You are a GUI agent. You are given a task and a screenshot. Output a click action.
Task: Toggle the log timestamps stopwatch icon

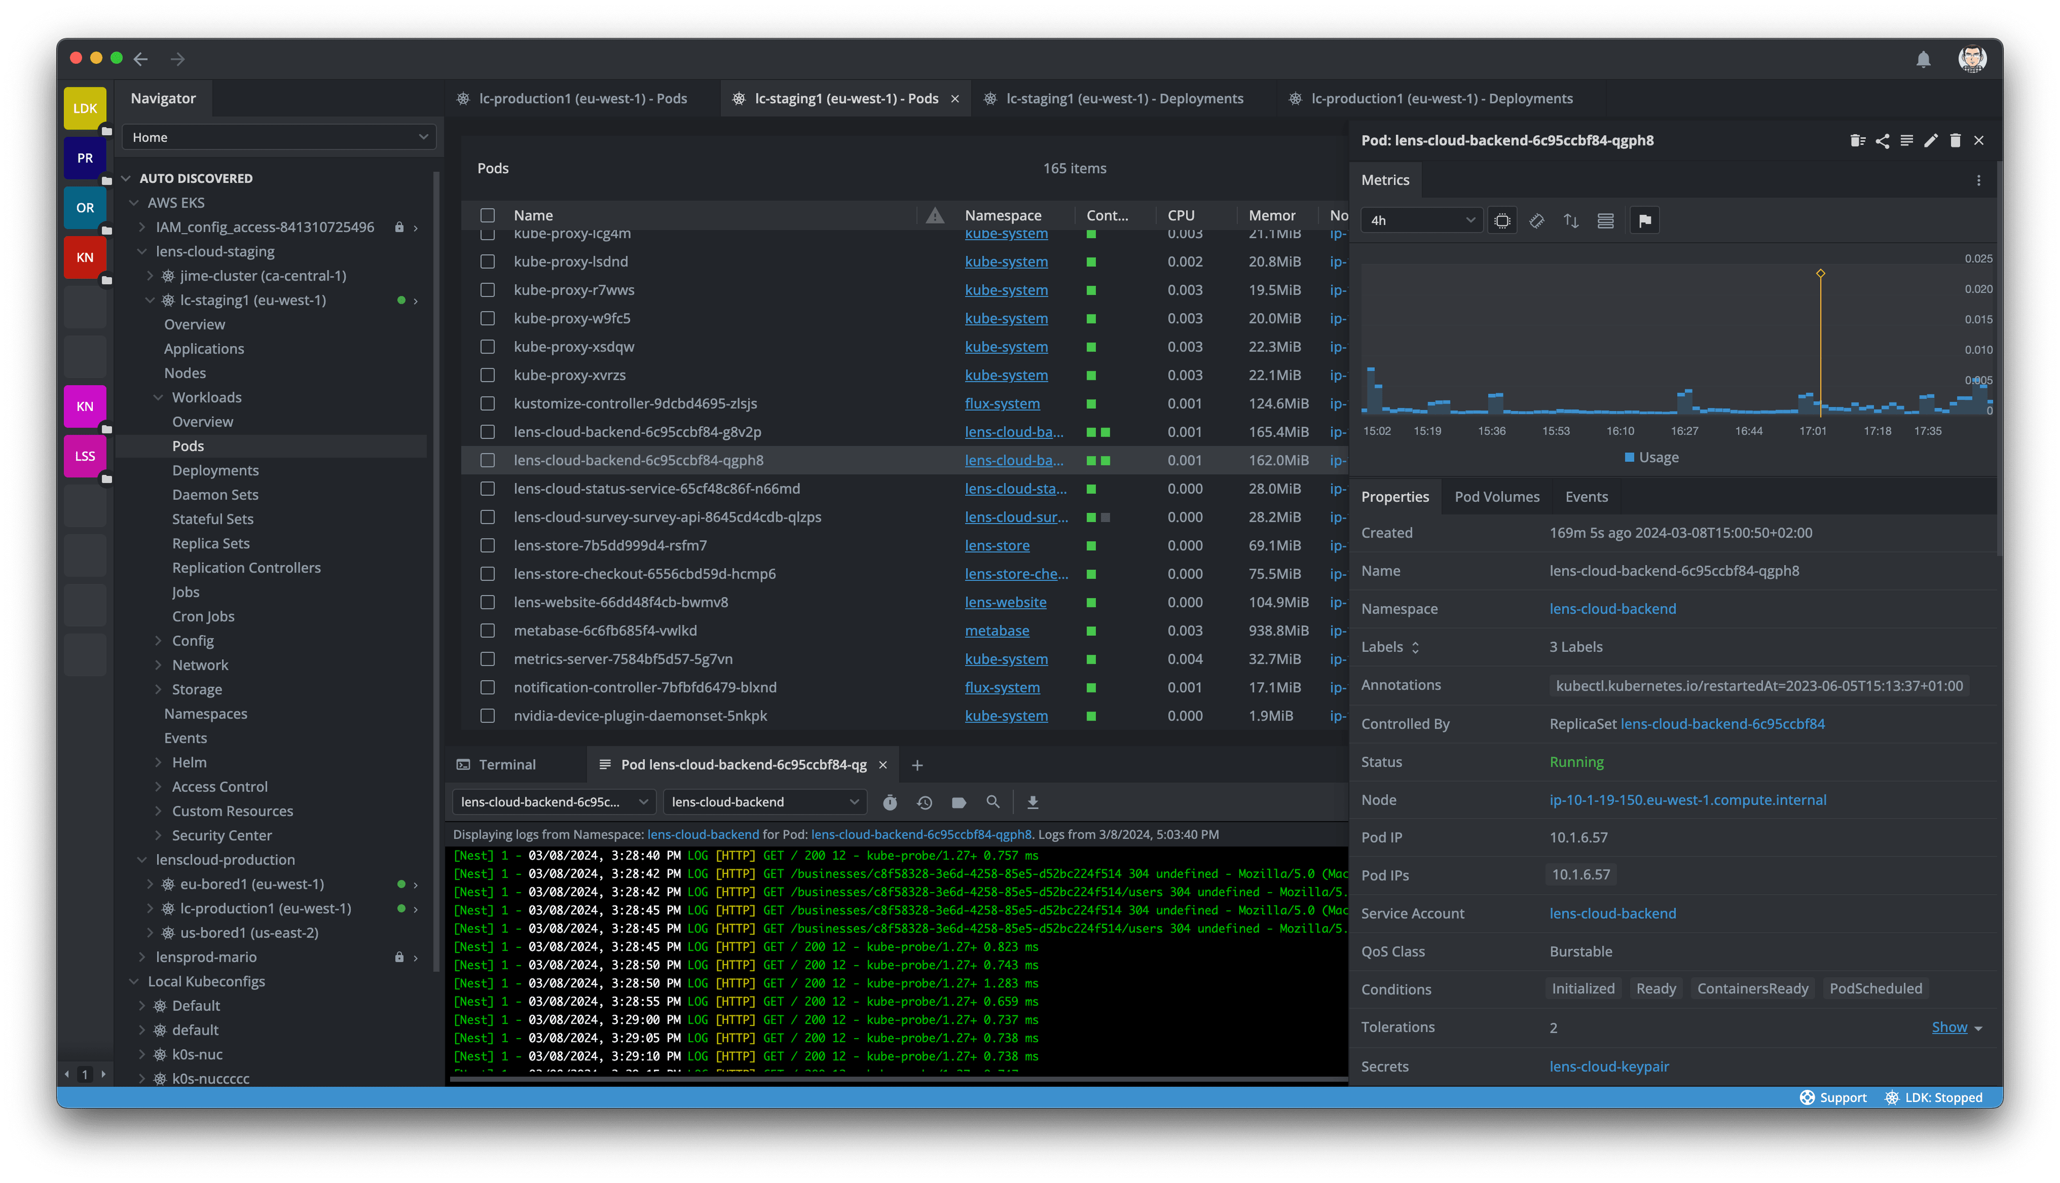(x=891, y=802)
